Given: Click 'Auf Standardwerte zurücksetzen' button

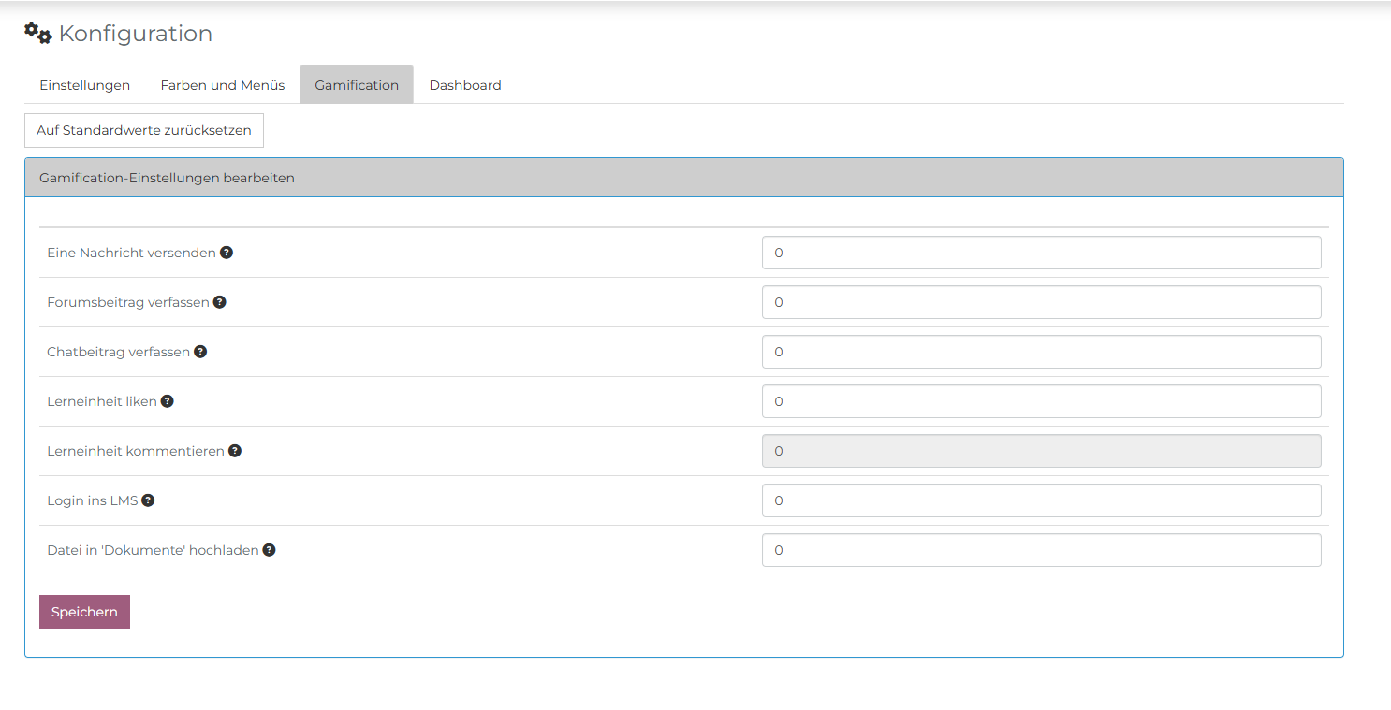Looking at the screenshot, I should (x=144, y=131).
